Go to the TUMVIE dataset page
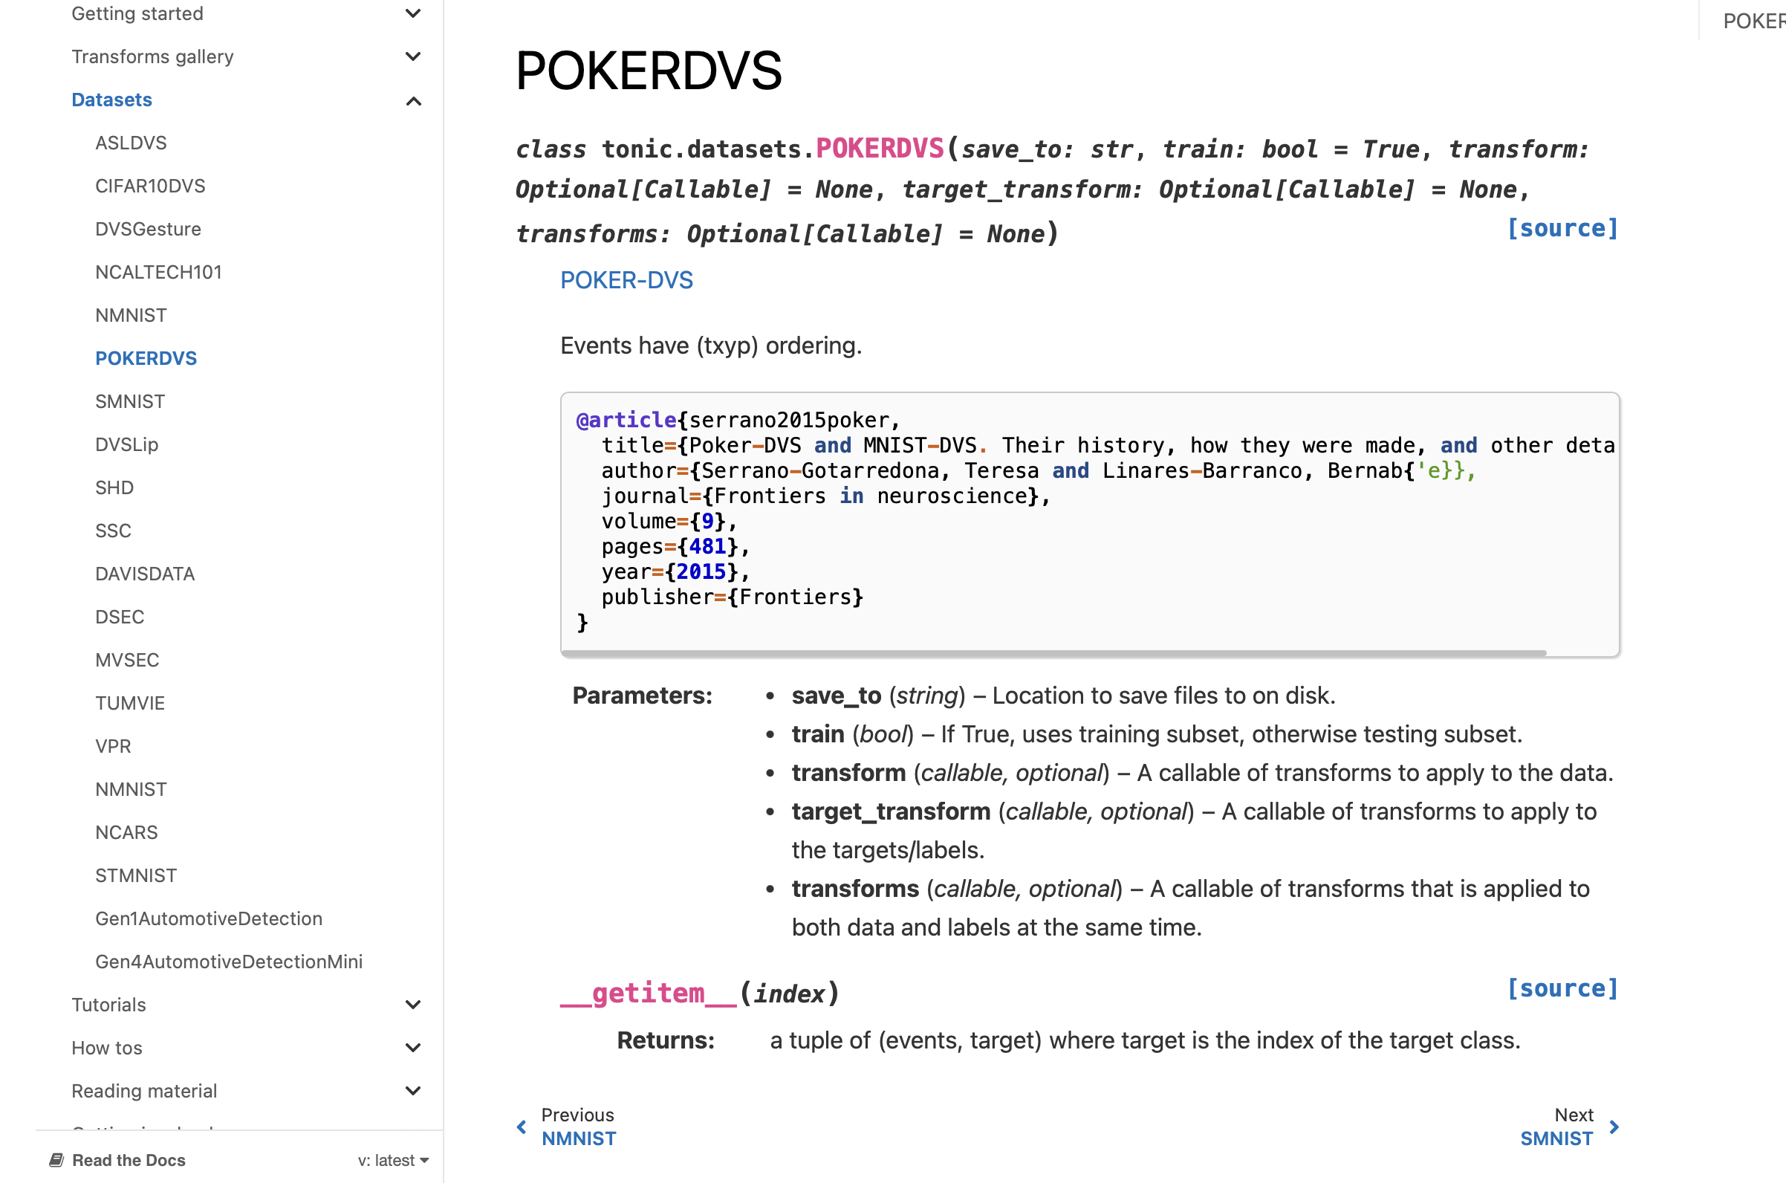 (x=130, y=703)
